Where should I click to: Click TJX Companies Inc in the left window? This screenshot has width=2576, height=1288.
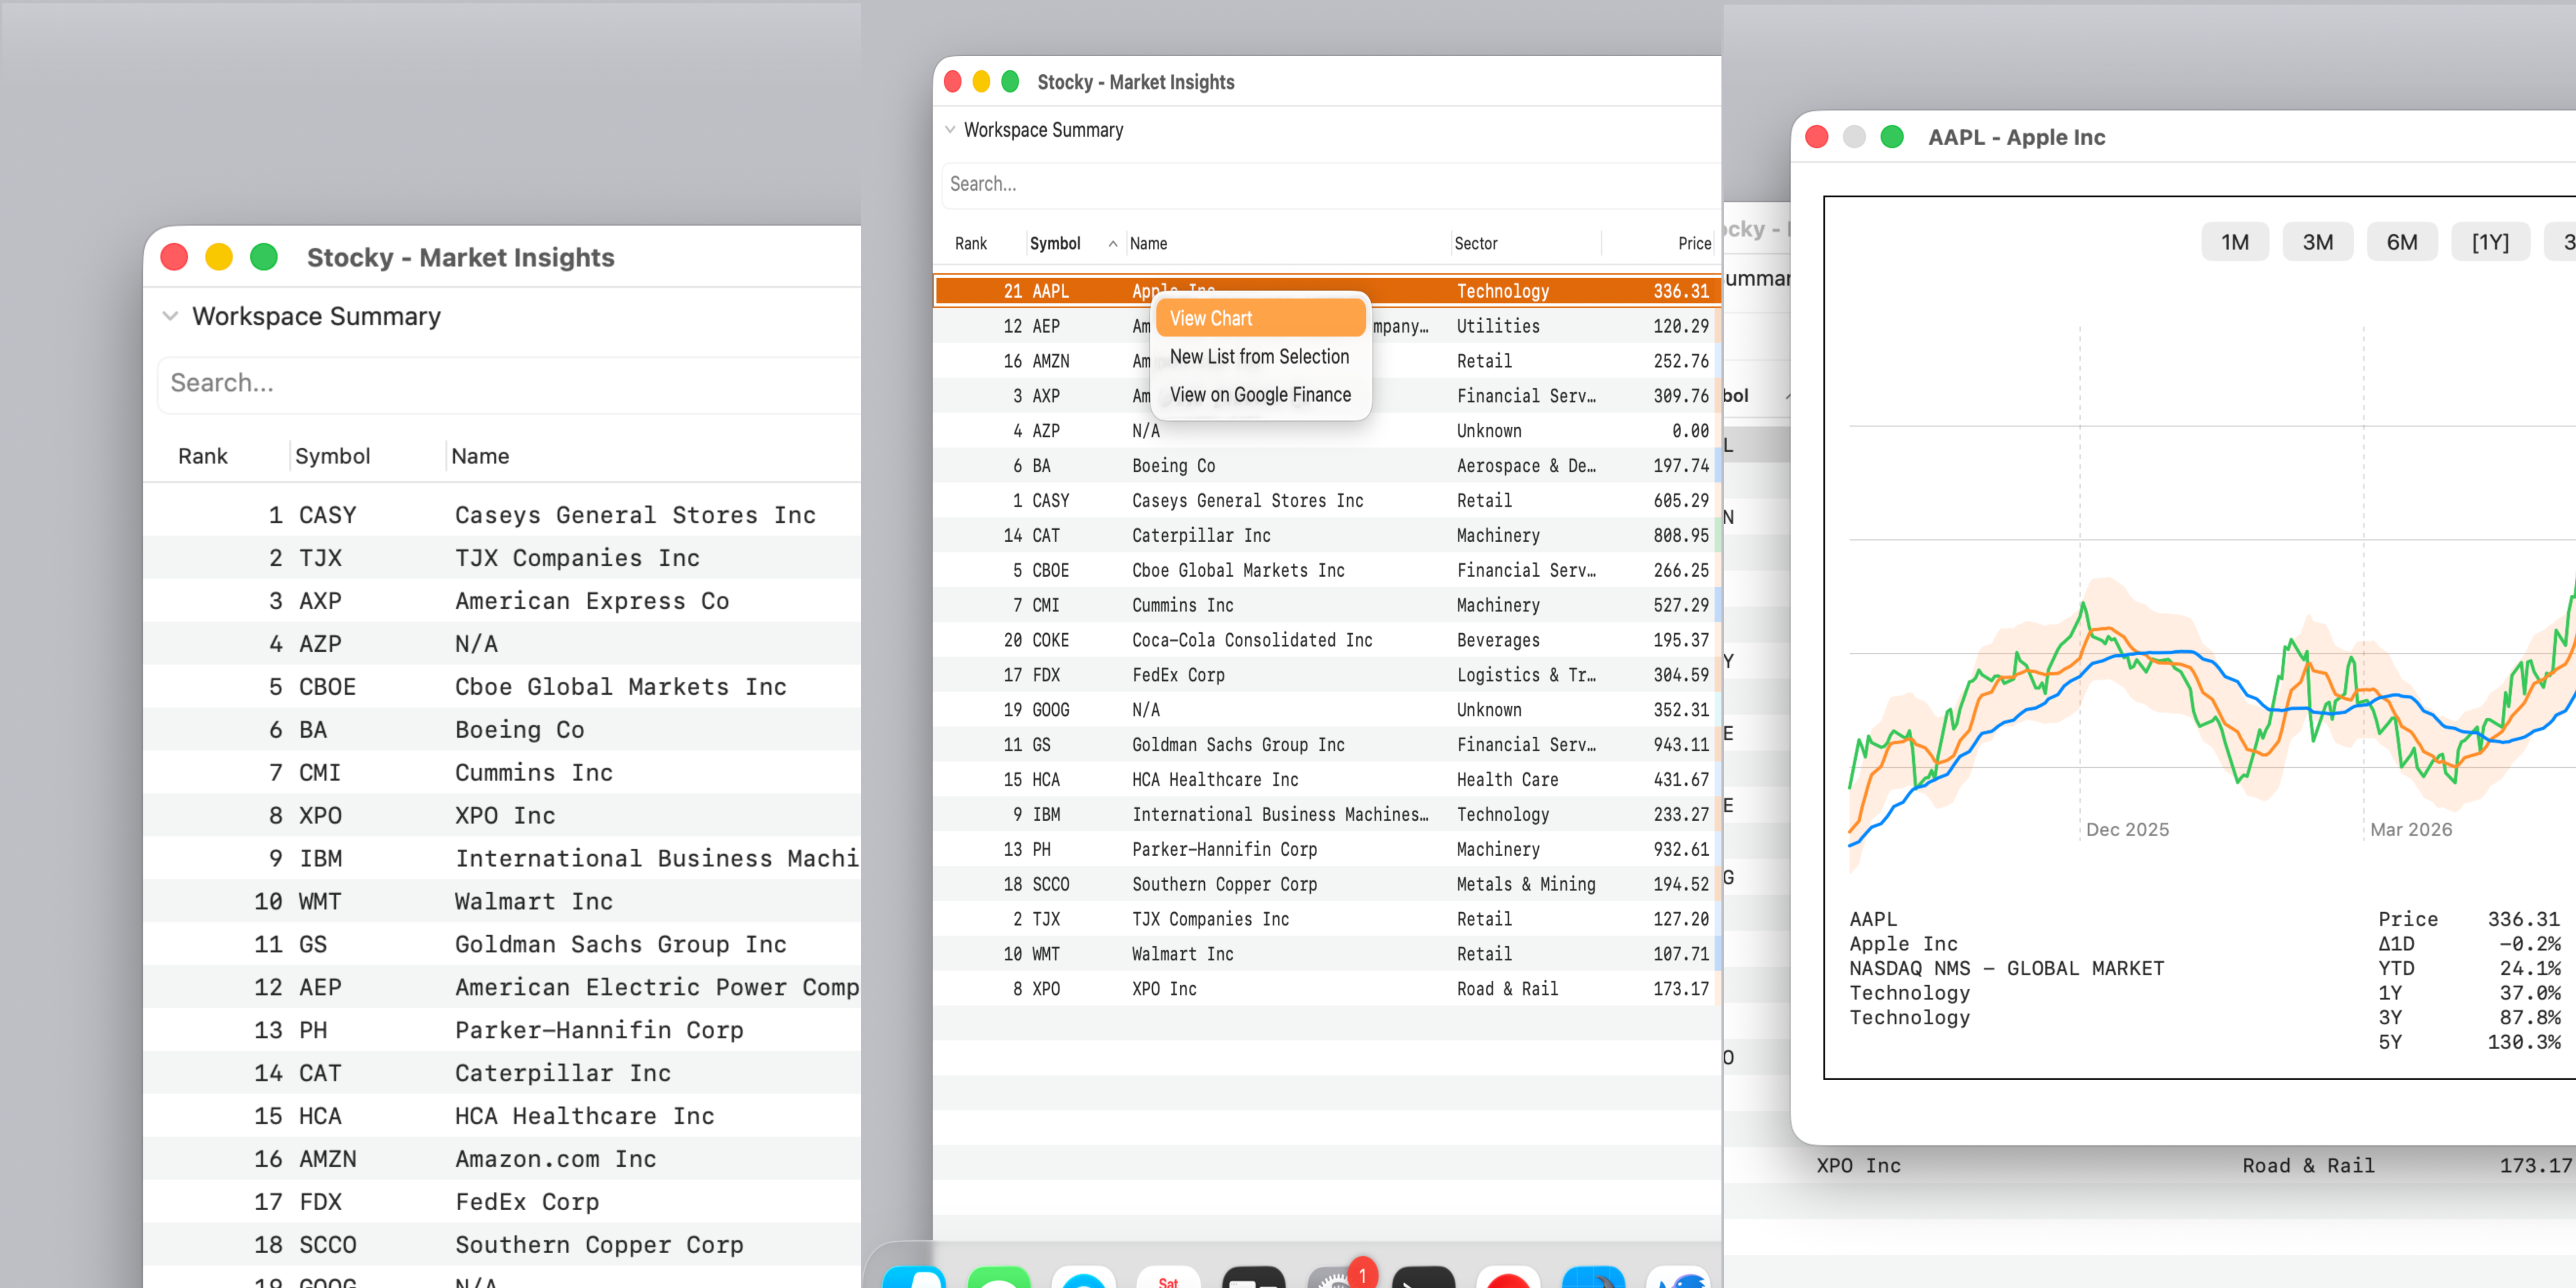[577, 558]
